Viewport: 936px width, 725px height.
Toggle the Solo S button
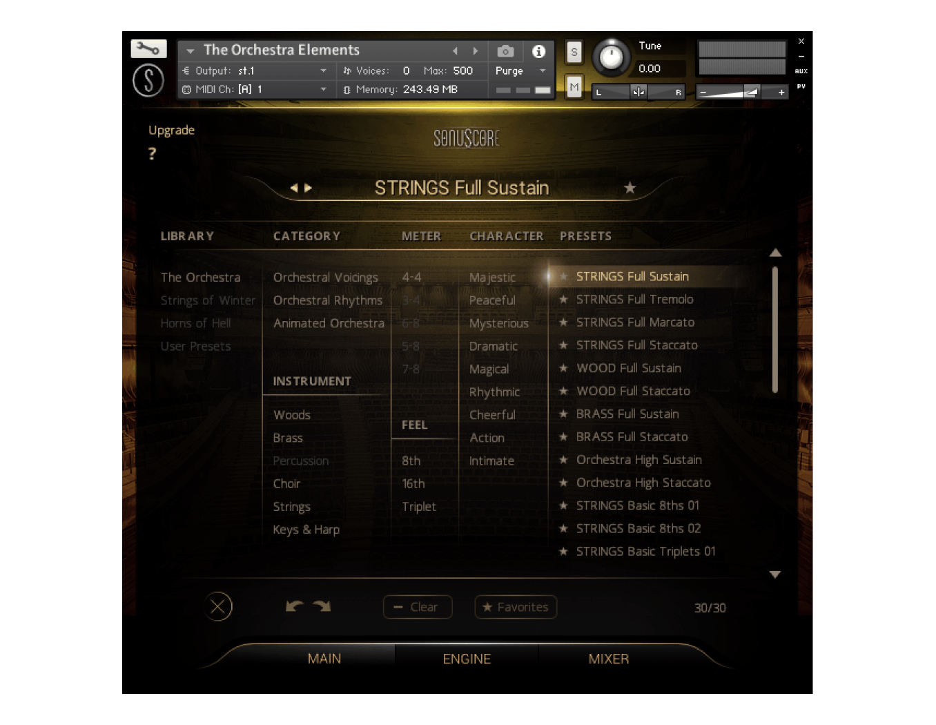pyautogui.click(x=574, y=52)
